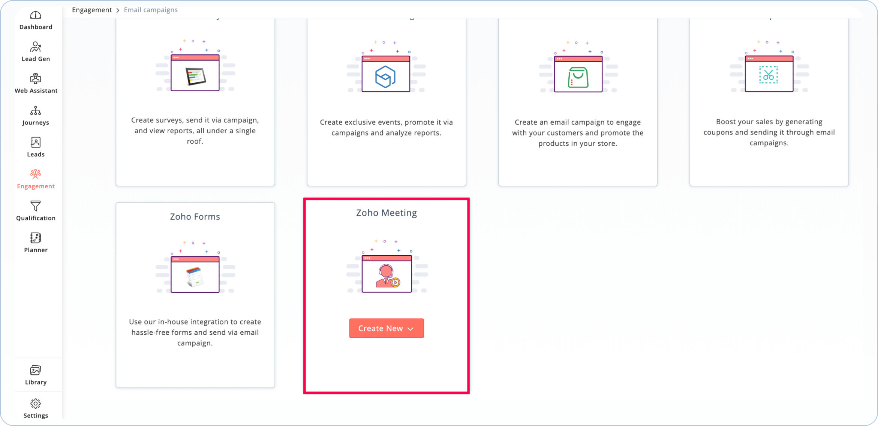Open Settings gear in the sidebar

click(x=36, y=404)
